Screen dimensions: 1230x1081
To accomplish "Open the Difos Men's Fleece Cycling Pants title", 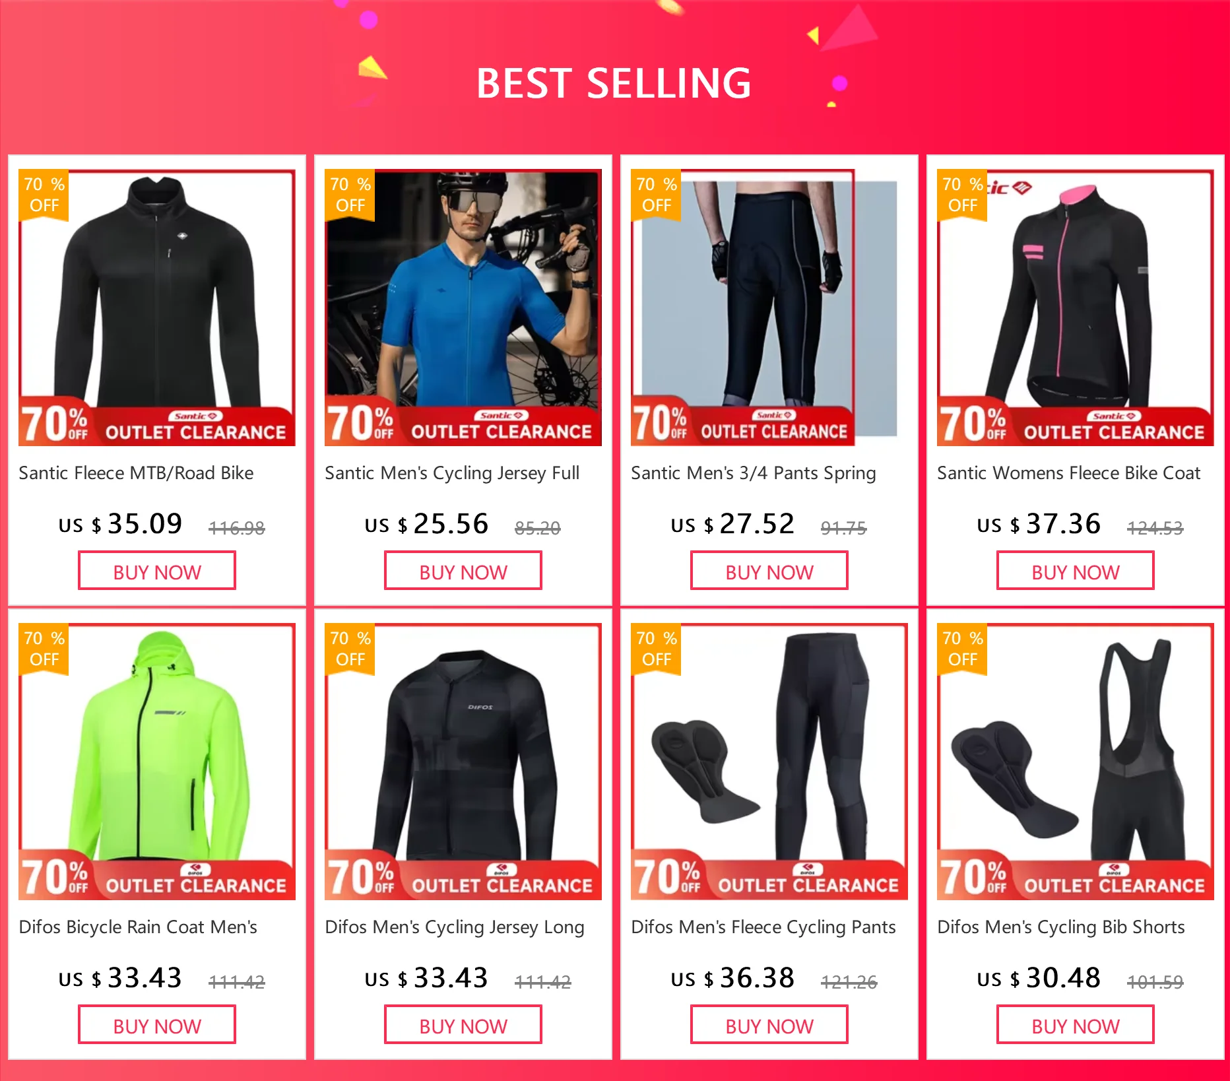I will (x=763, y=927).
